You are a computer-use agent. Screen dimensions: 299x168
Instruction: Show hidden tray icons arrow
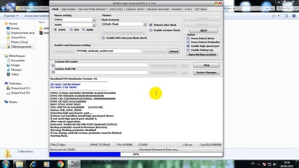point(259,164)
